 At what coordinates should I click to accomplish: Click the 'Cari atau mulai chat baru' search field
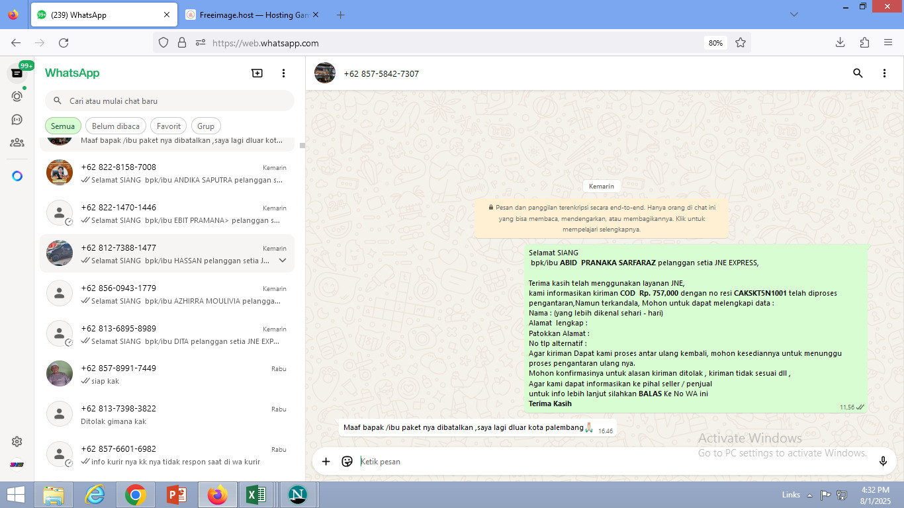click(169, 101)
